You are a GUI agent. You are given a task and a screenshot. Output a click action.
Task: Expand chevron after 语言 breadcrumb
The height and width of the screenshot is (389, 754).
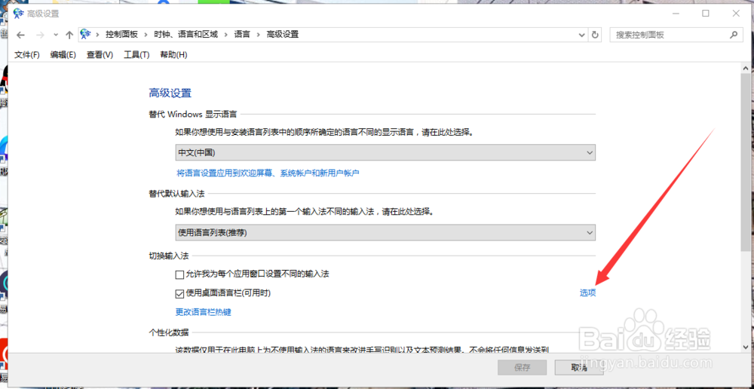point(258,35)
